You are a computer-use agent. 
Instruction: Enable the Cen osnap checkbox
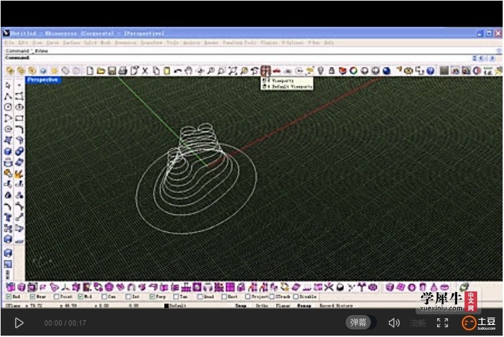[104, 296]
